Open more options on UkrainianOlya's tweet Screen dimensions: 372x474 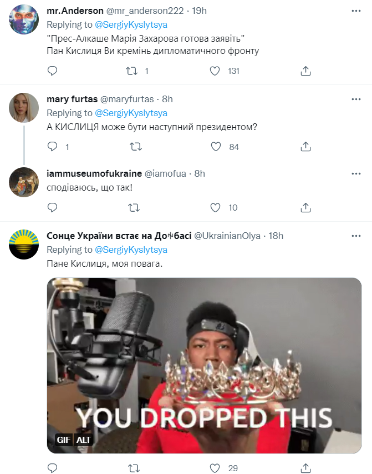click(356, 236)
